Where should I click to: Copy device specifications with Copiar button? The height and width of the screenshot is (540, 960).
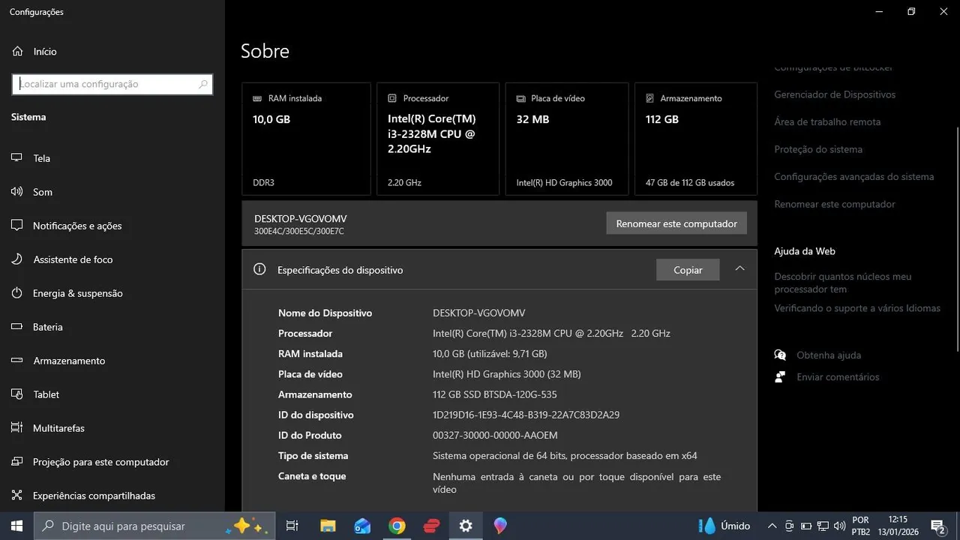(x=688, y=270)
